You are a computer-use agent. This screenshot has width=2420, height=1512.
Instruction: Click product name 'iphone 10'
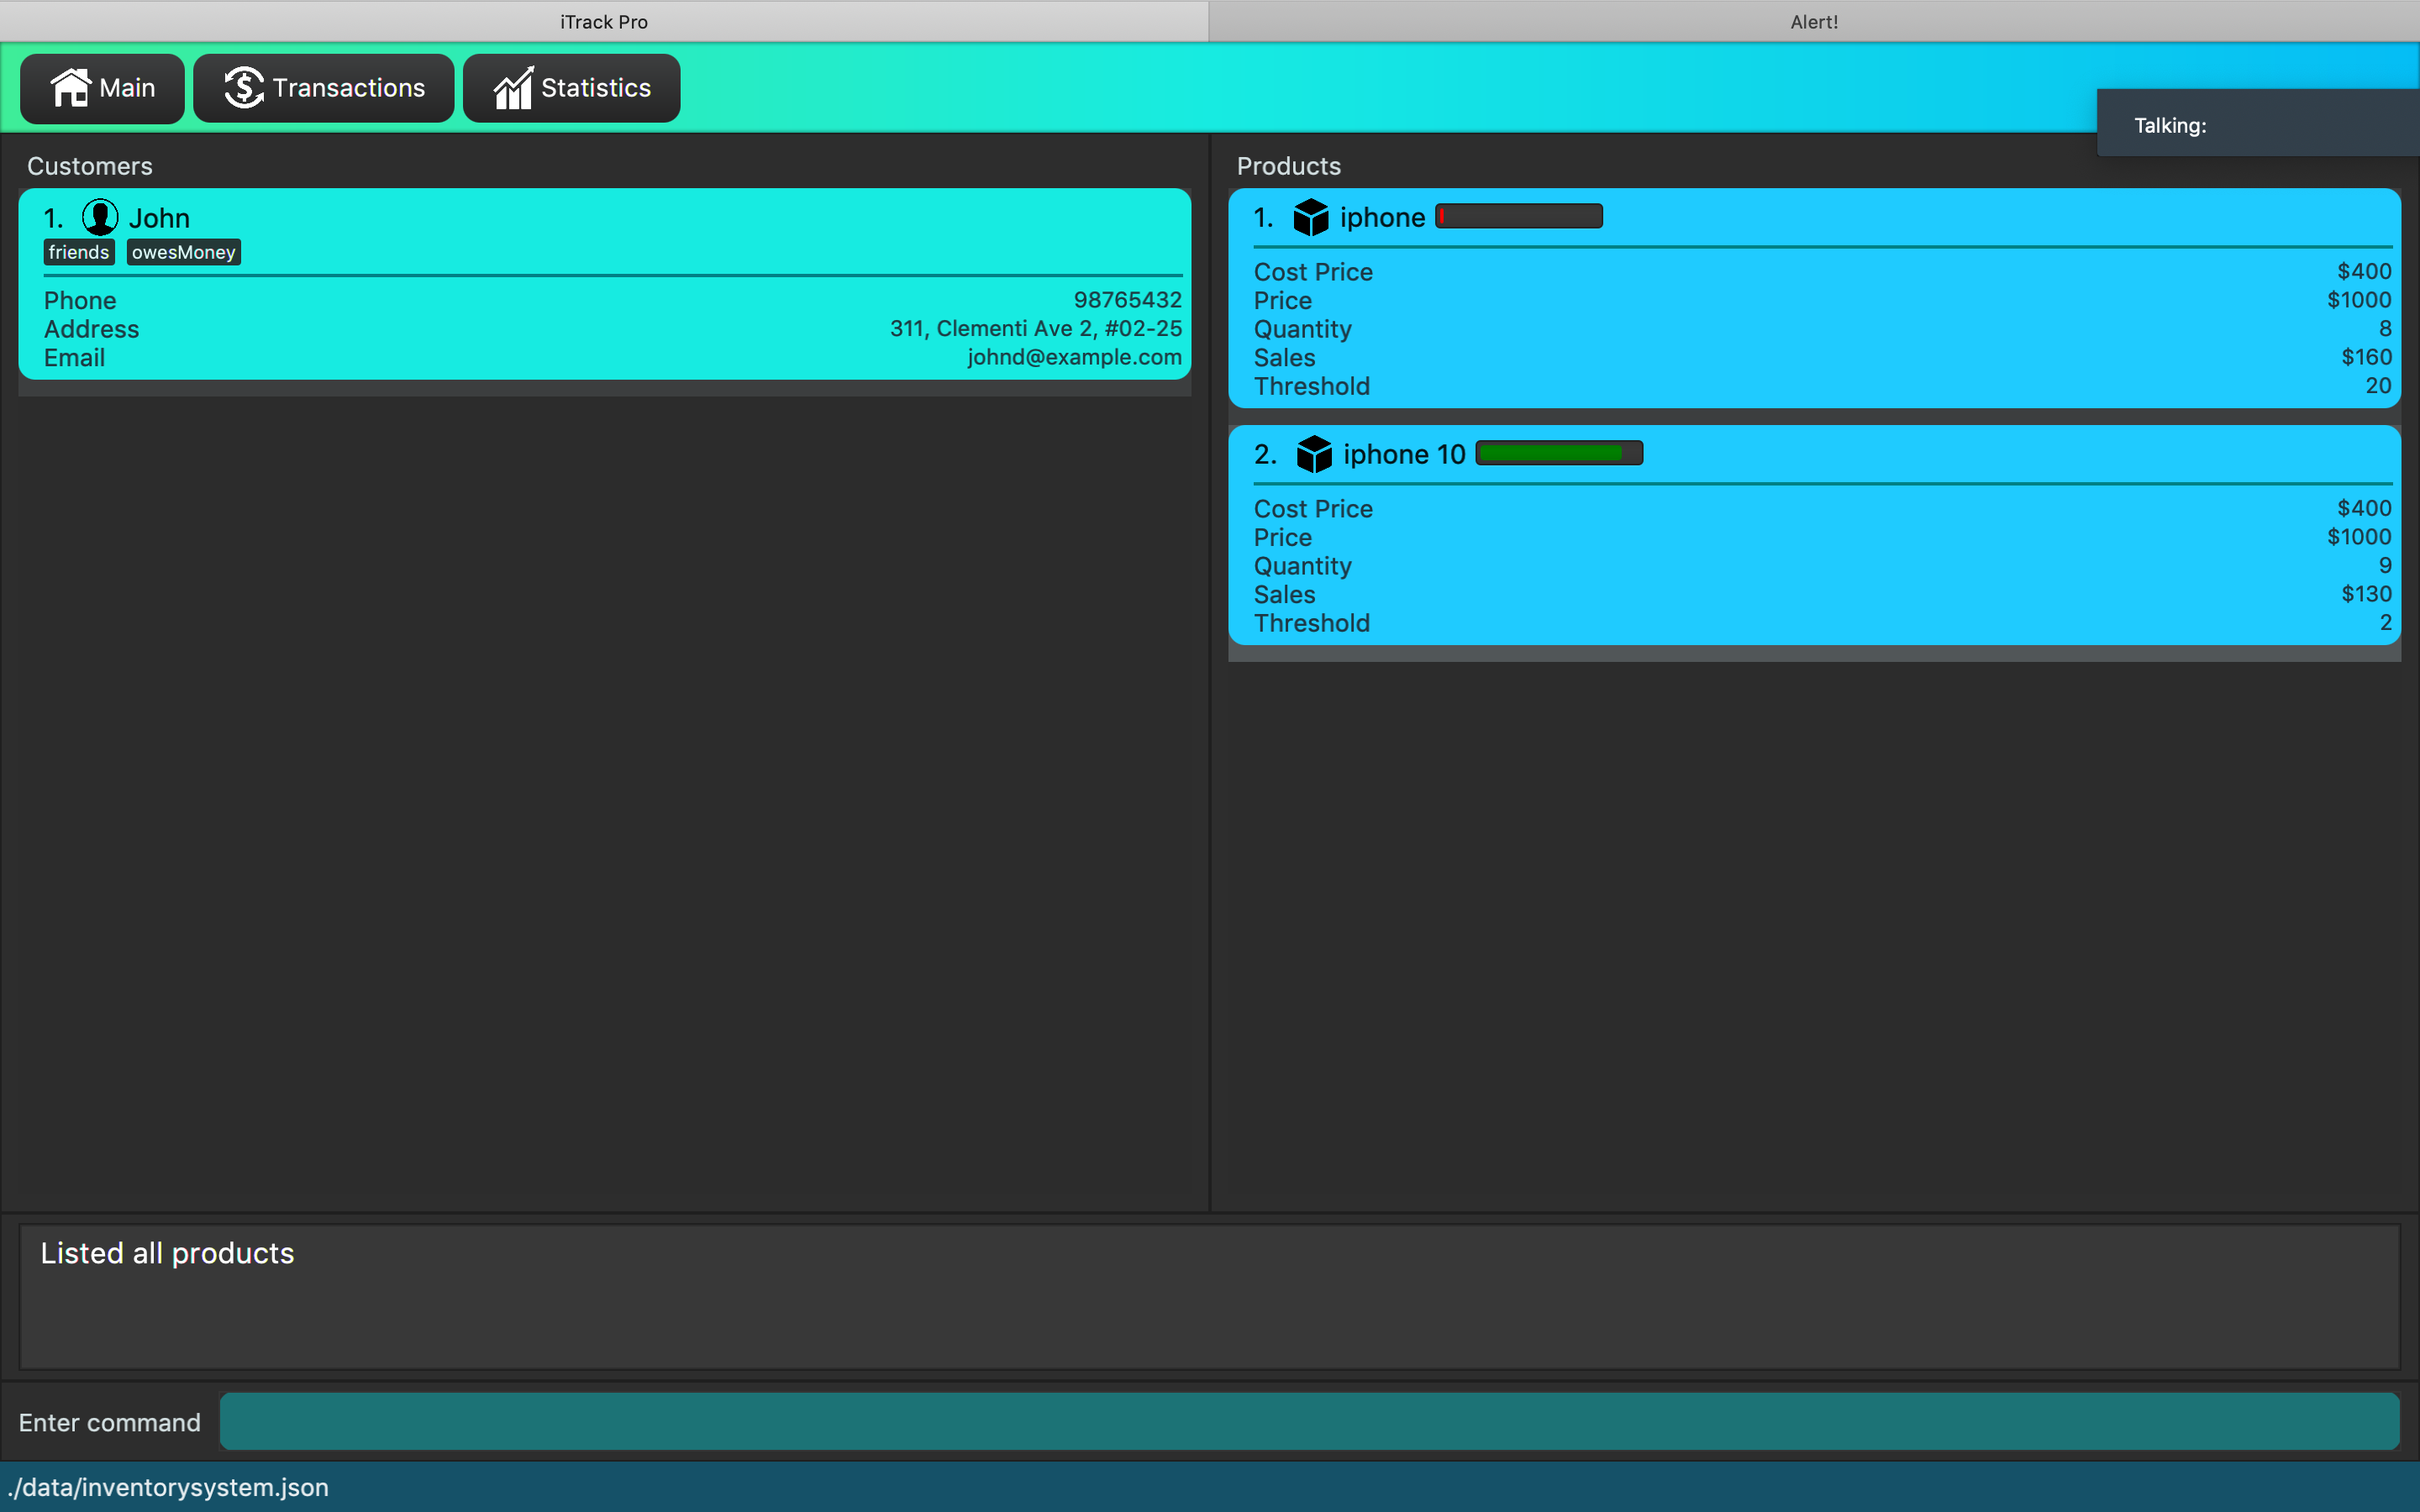[1404, 454]
